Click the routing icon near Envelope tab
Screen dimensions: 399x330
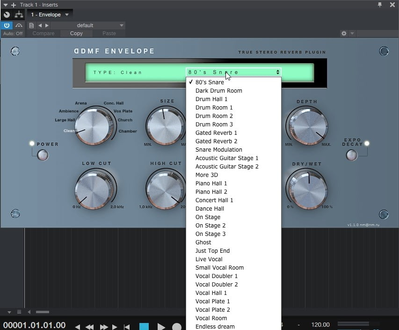point(19,15)
